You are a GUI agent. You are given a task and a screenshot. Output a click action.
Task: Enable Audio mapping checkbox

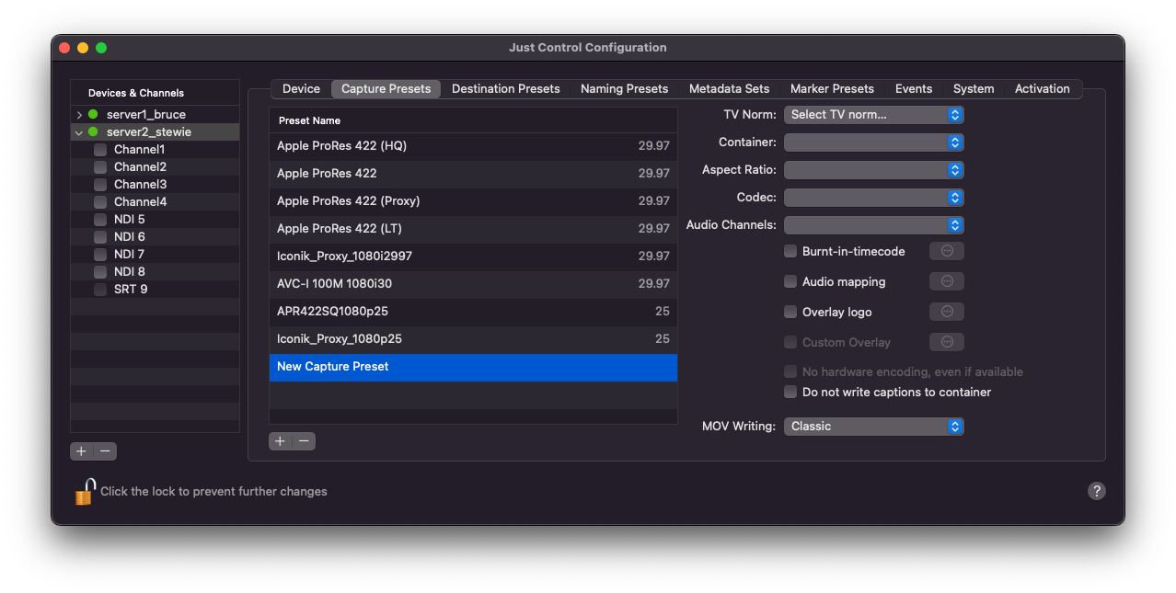coord(790,281)
